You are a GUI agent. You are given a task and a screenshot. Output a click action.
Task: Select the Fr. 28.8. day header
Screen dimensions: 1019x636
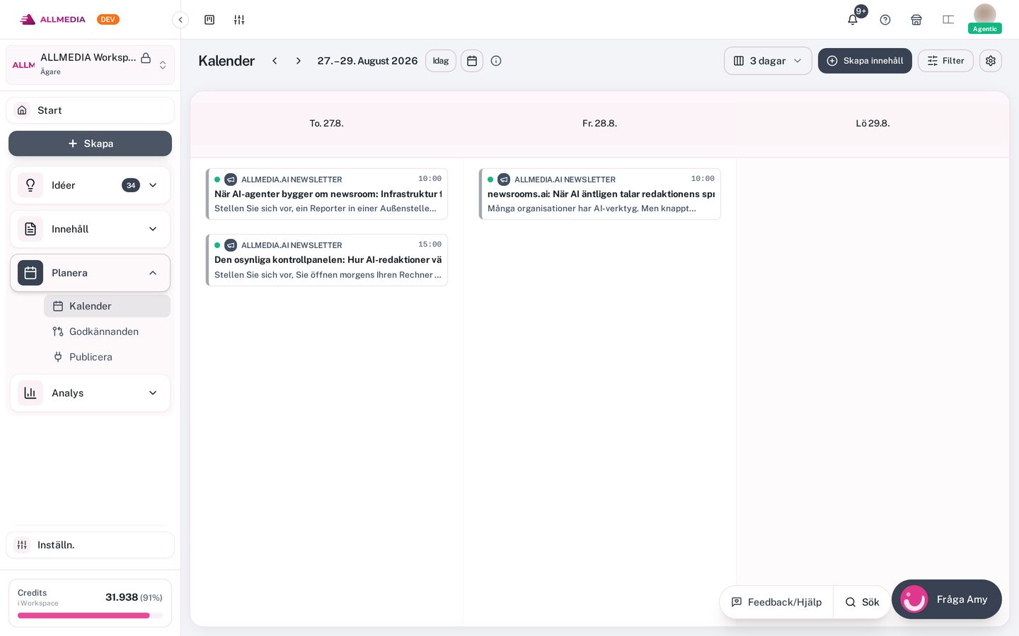tap(599, 123)
